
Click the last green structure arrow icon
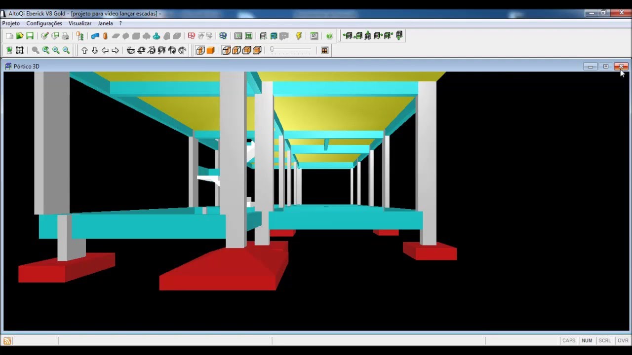(x=399, y=35)
